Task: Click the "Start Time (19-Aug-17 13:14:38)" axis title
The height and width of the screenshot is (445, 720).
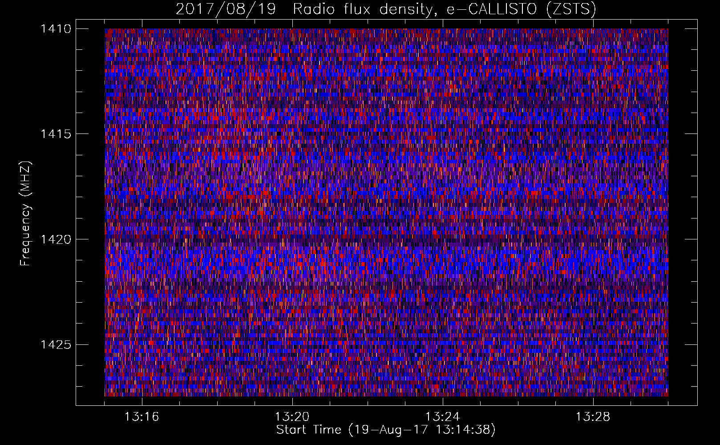Action: [386, 430]
